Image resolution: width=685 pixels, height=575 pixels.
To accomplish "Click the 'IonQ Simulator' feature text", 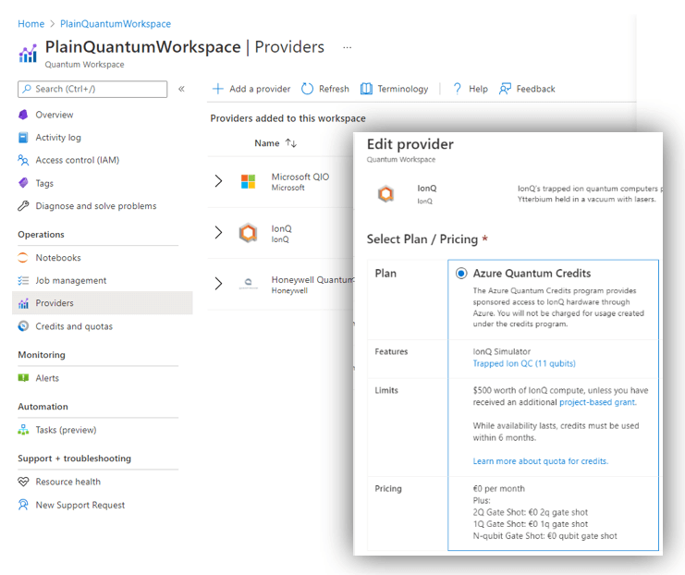I will point(502,351).
